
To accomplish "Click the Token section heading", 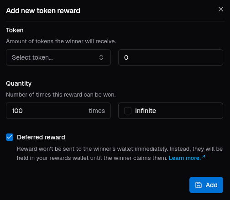I will coord(15,30).
